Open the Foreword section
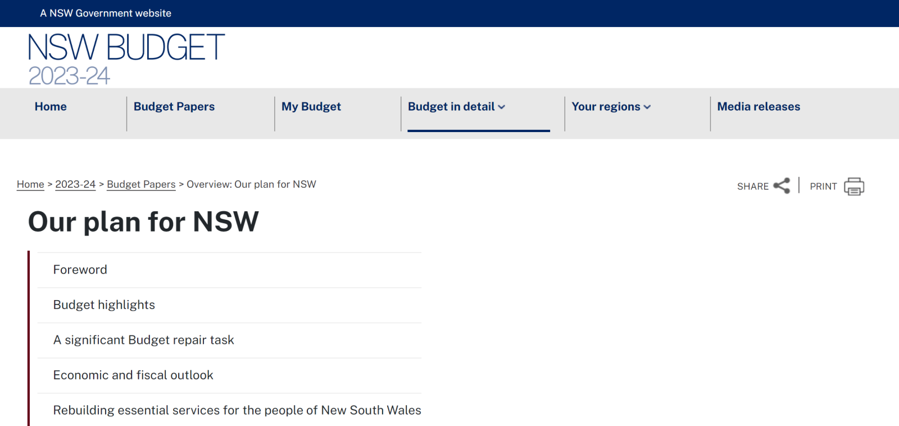Viewport: 899px width, 426px height. click(x=80, y=270)
